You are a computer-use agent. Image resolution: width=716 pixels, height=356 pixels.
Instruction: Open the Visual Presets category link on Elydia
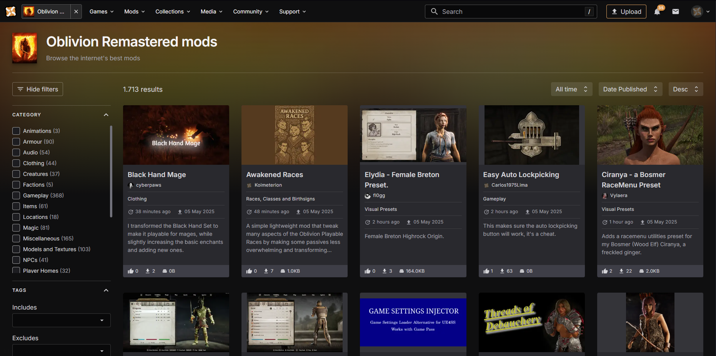[x=381, y=209]
